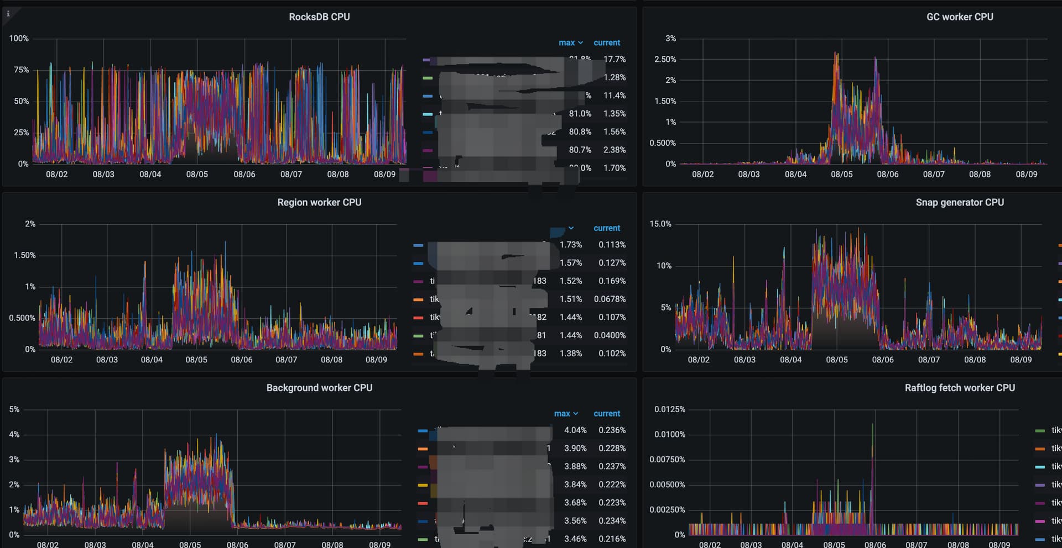Open color picker for 3.90% orange Background series
Screen dimensions: 1062x548
click(x=423, y=449)
